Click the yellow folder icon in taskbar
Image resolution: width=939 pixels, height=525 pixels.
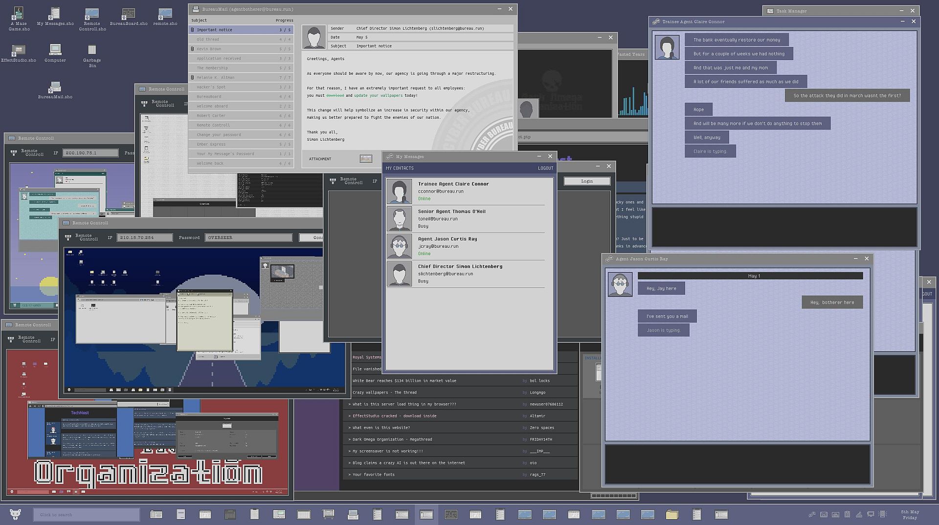pyautogui.click(x=672, y=514)
